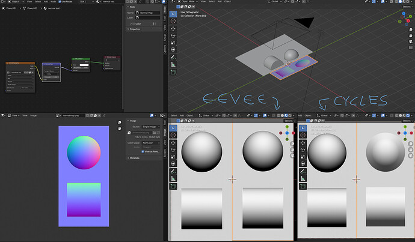Select the Cursor tool in top viewport
Image resolution: width=415 pixels, height=242 pixels.
point(173,21)
